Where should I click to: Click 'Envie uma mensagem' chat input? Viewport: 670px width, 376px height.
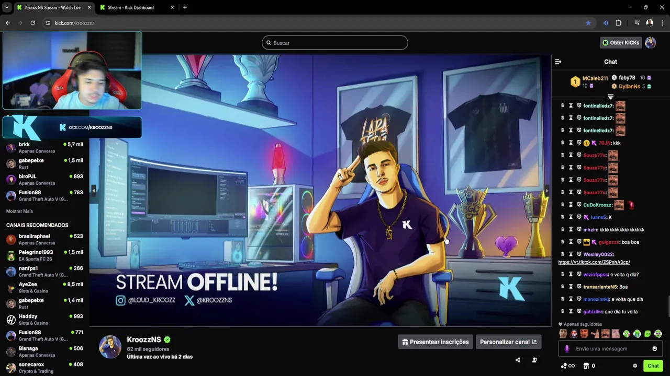point(610,349)
